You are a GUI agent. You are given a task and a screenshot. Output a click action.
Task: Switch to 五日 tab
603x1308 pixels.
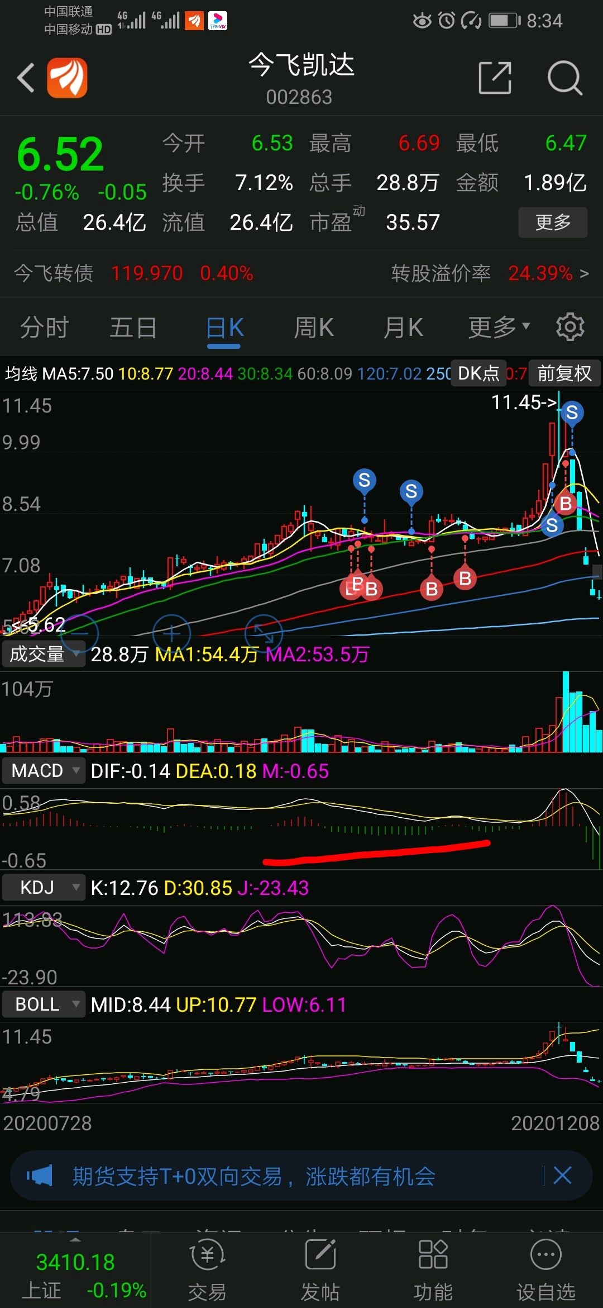point(133,328)
